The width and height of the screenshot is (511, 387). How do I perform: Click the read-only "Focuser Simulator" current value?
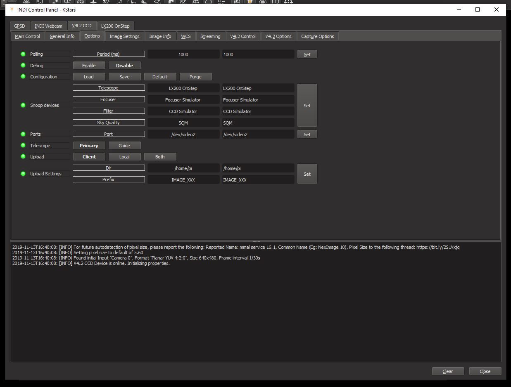[183, 100]
